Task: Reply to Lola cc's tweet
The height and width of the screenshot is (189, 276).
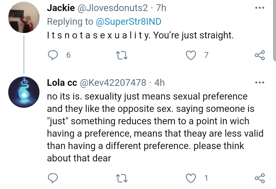Action: coord(53,178)
